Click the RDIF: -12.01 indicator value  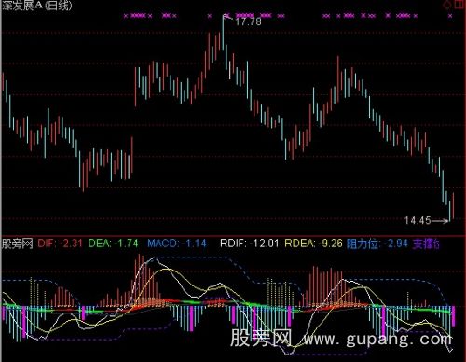coord(250,244)
